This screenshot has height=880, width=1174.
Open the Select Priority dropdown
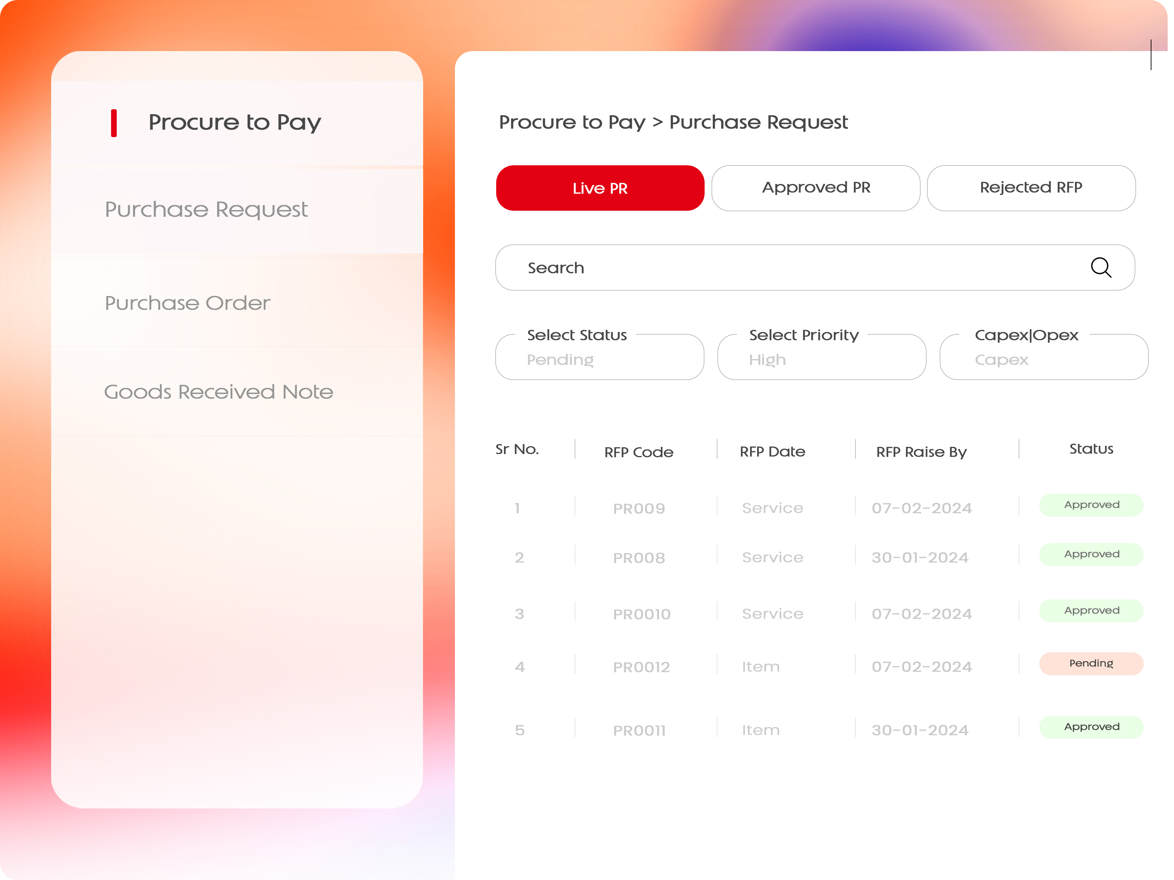(822, 356)
